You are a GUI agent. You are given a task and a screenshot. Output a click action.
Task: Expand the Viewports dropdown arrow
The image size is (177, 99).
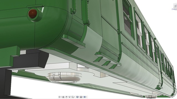tap(86, 97)
